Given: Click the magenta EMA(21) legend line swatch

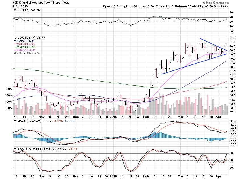Looking at the screenshot, I should [15, 50].
